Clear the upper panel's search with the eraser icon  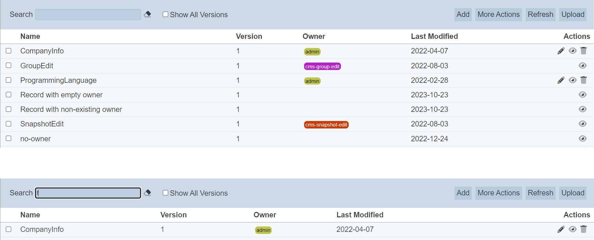point(147,14)
